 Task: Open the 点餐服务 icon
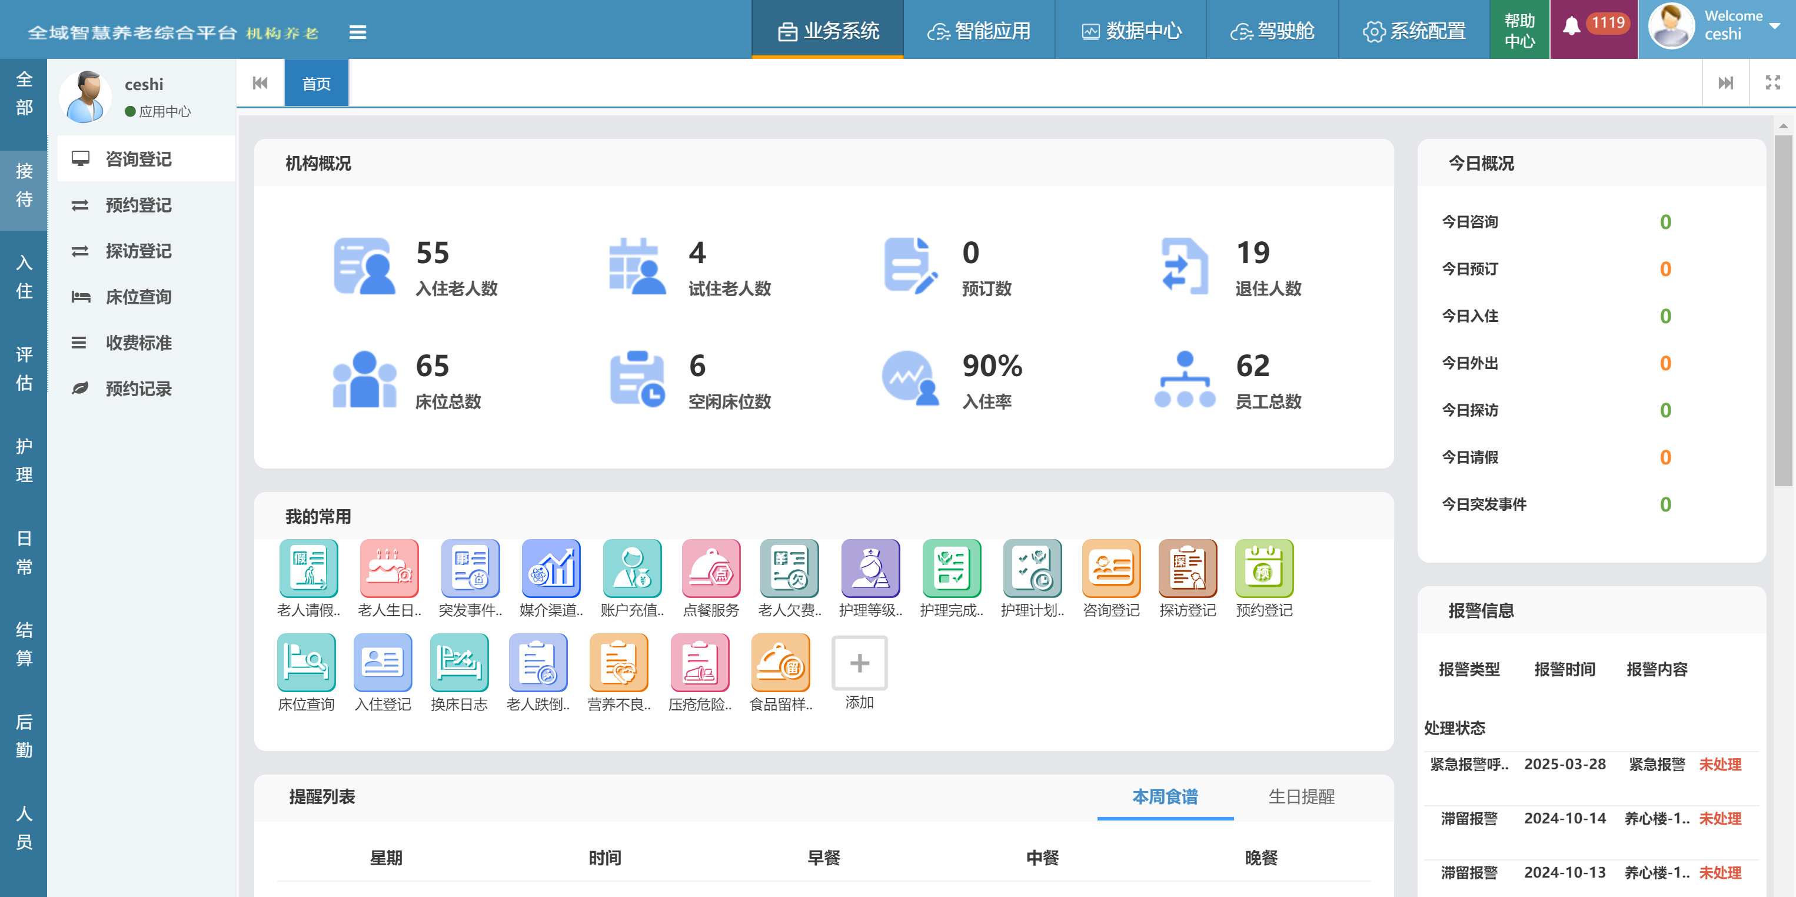(x=710, y=568)
